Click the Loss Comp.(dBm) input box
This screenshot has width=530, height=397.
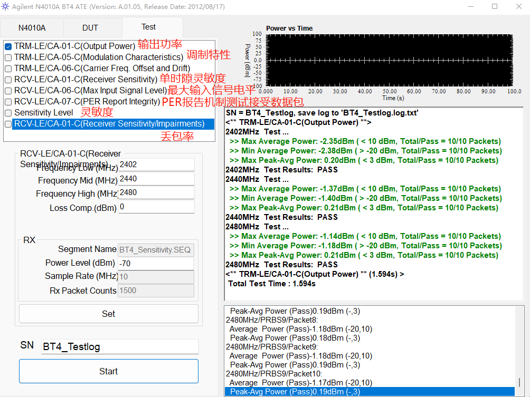(x=156, y=207)
